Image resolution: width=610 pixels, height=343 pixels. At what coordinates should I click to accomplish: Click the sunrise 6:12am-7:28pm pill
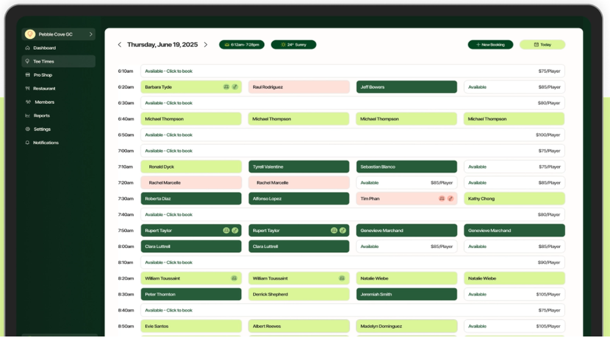242,45
